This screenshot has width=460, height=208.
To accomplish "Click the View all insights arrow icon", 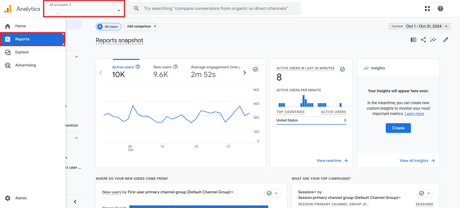I will 433,161.
